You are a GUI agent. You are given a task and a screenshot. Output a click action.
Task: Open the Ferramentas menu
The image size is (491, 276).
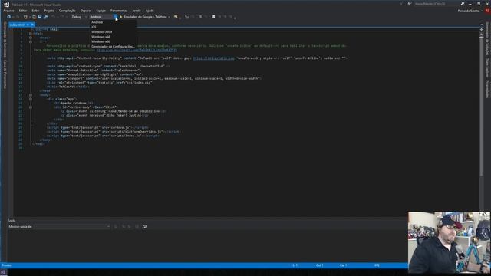(x=119, y=11)
